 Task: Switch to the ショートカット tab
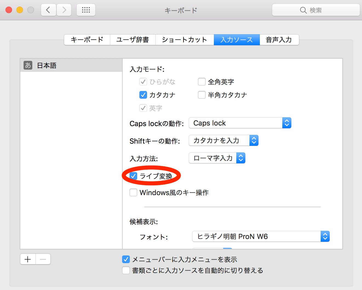coord(185,40)
